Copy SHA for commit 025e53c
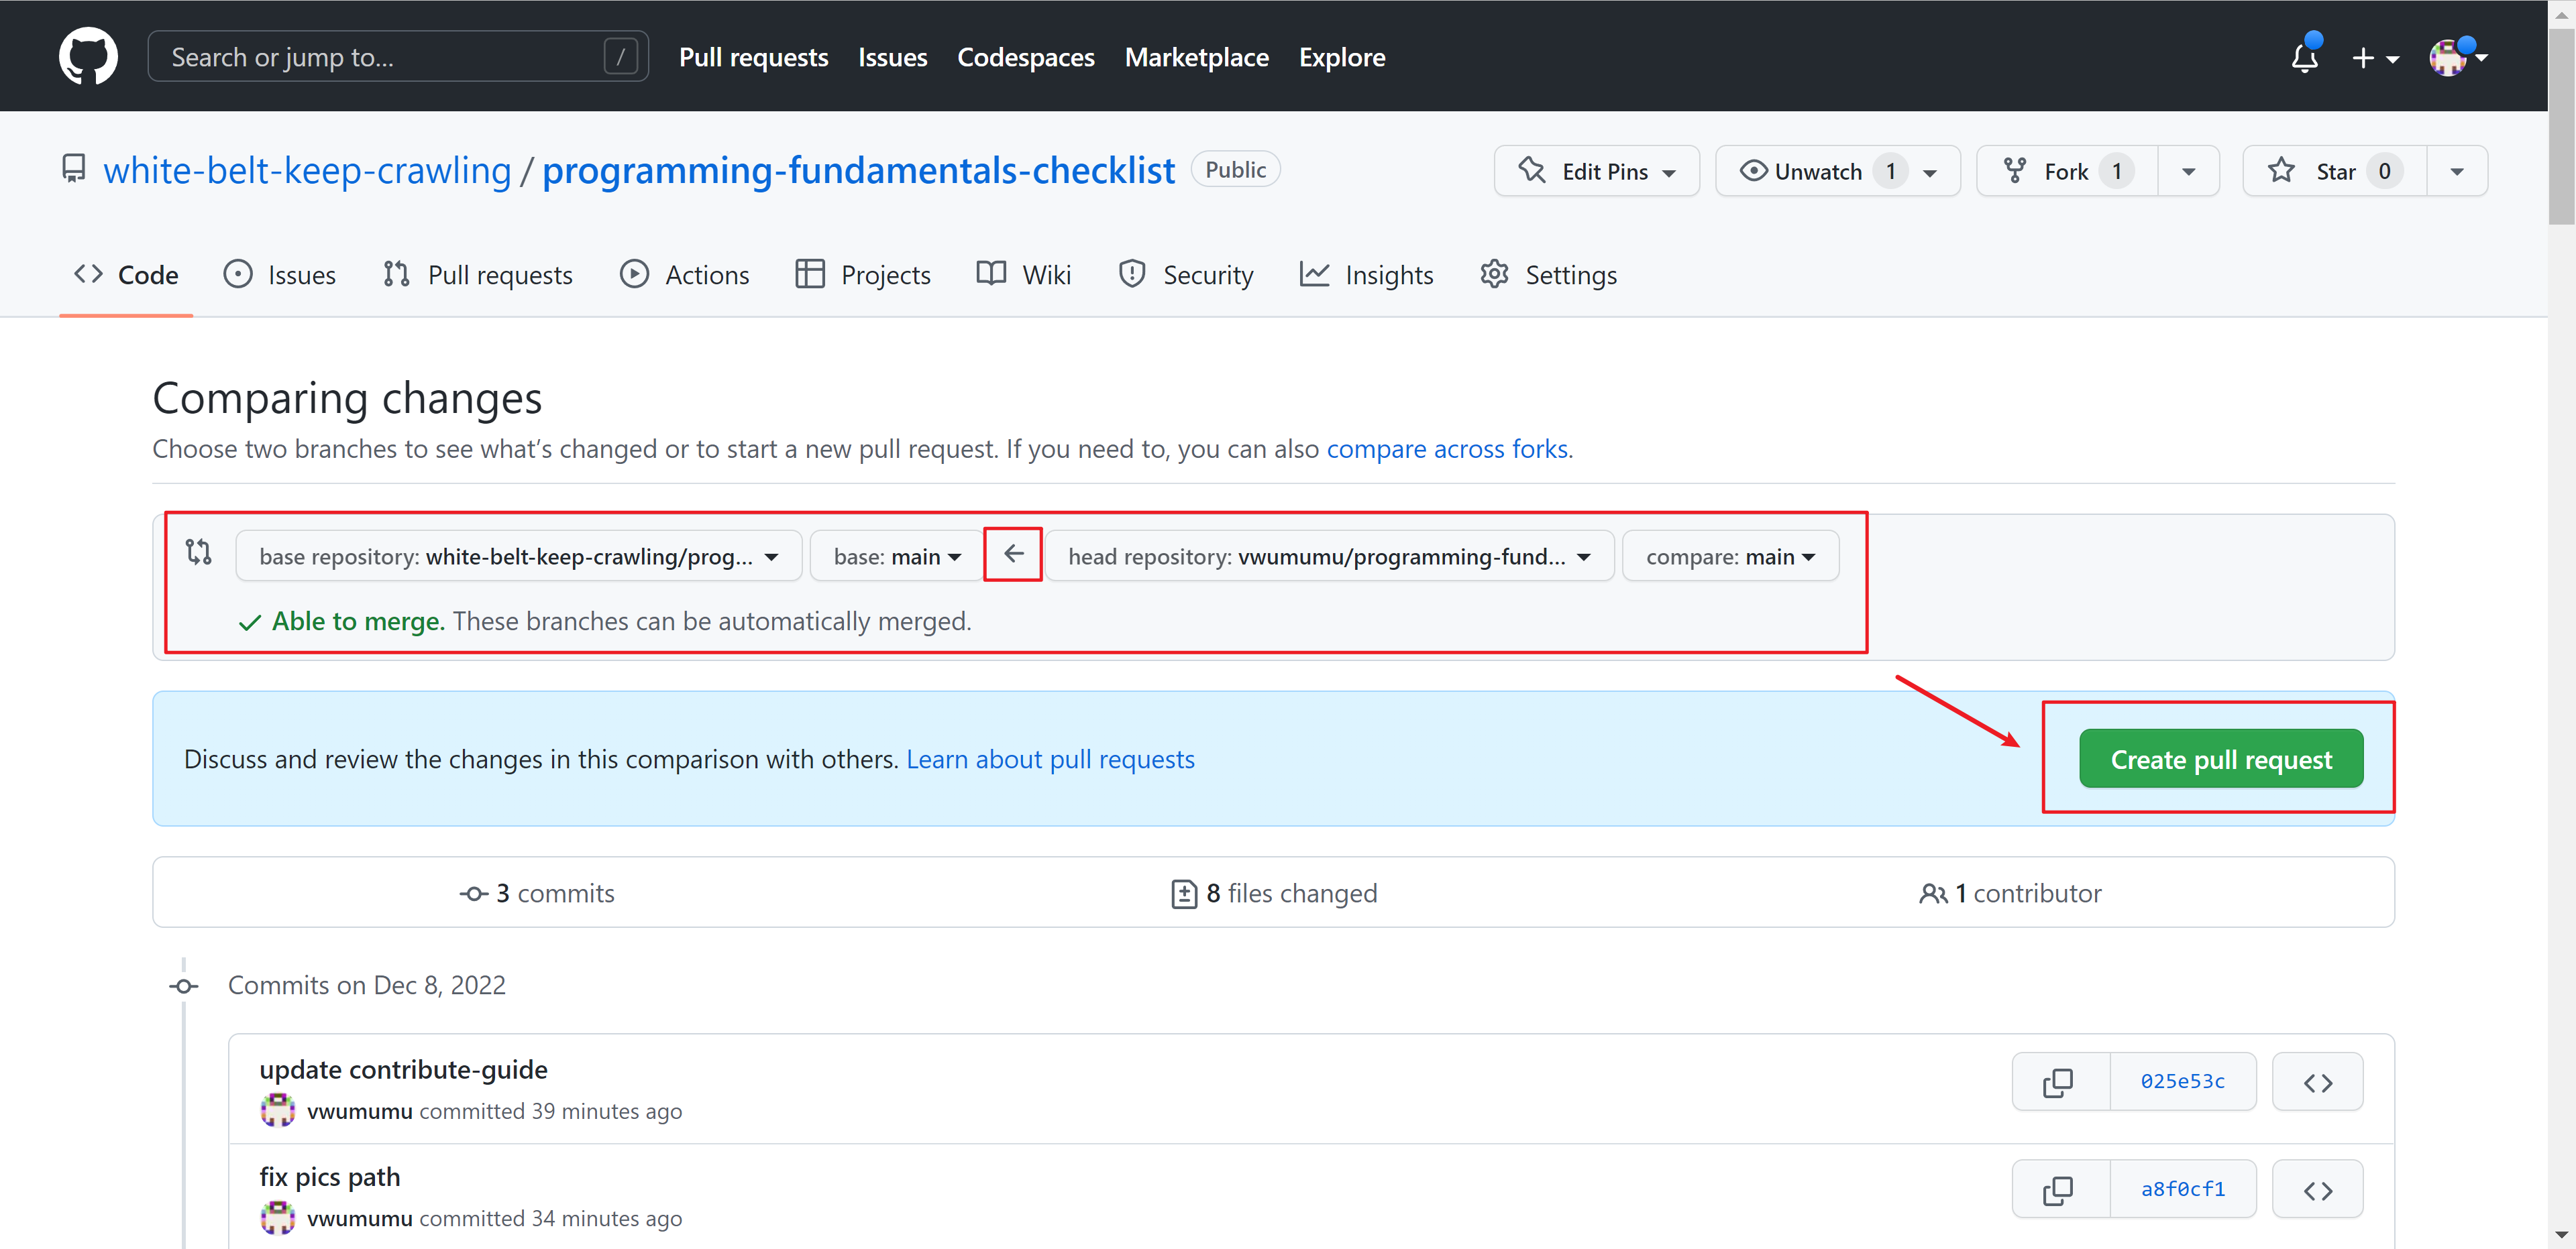 click(x=2059, y=1081)
